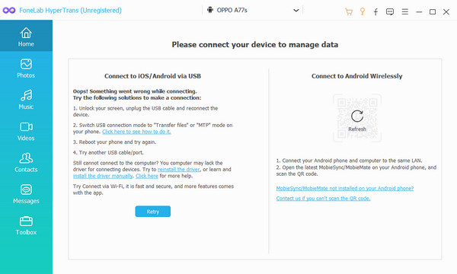Click 'Contact us if you can't scan' link
457x274 pixels.
coord(323,199)
